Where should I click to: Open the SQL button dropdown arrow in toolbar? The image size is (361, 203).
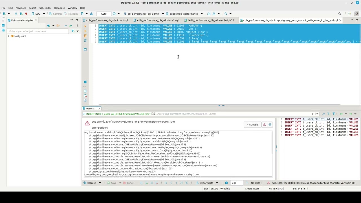44,14
